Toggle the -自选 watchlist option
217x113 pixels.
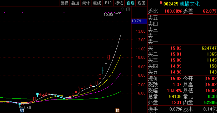(x=130, y=3)
